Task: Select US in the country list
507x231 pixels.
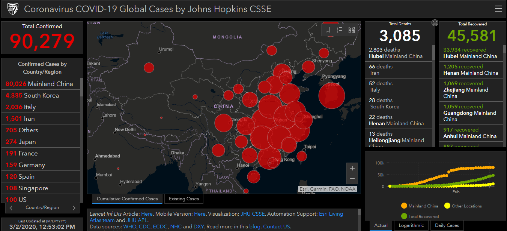Action: pyautogui.click(x=41, y=199)
